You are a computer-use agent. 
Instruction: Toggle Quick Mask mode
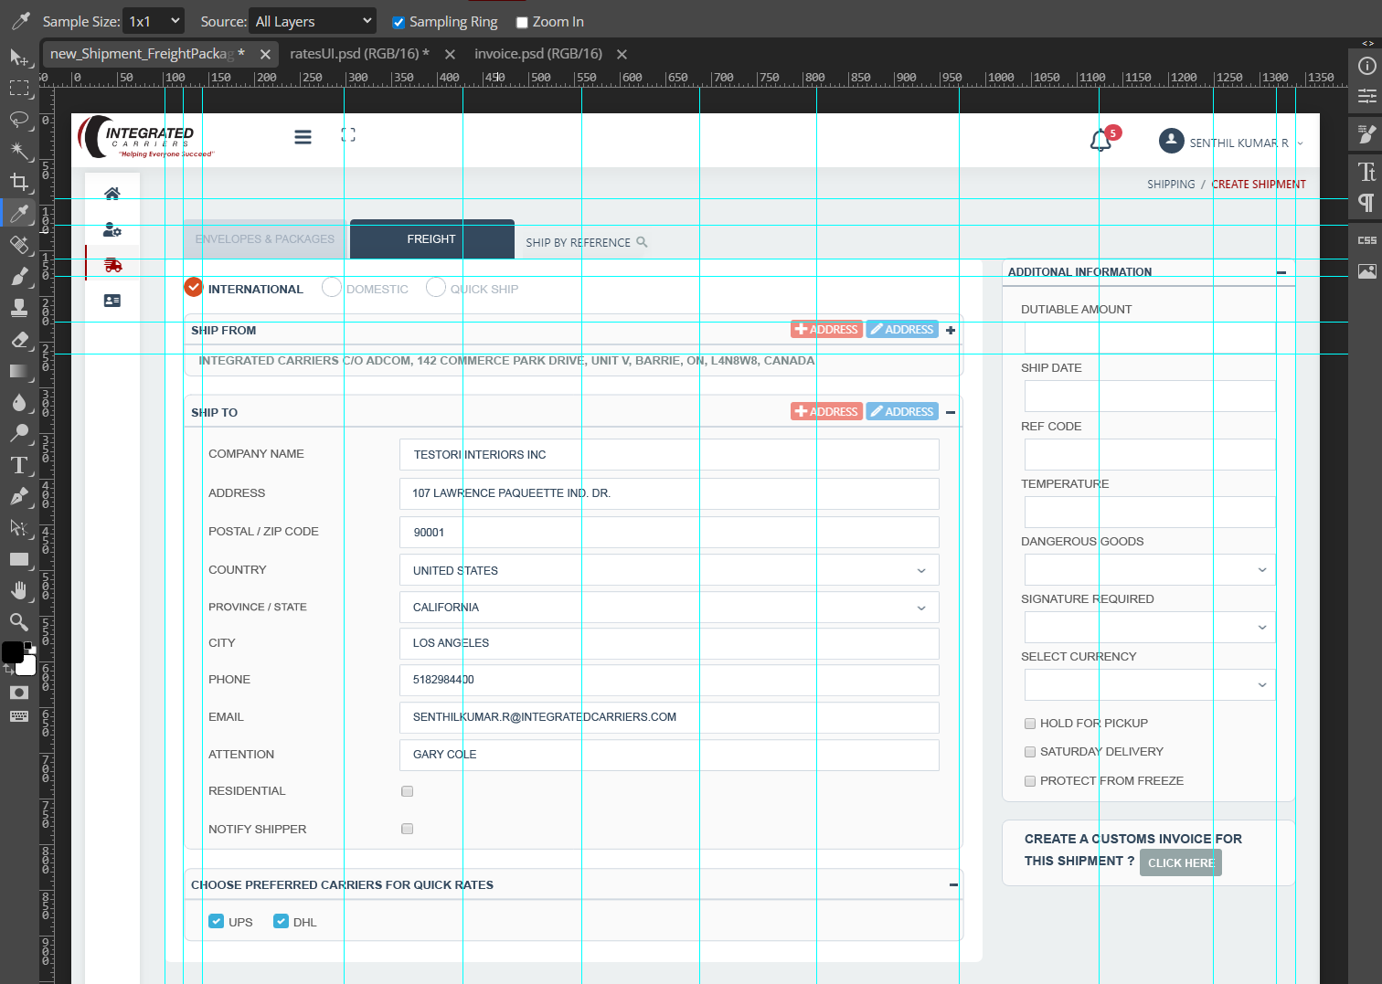(x=18, y=693)
